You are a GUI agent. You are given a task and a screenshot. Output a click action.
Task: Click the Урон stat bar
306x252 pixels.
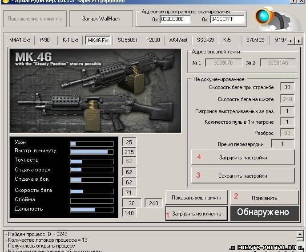[92, 144]
